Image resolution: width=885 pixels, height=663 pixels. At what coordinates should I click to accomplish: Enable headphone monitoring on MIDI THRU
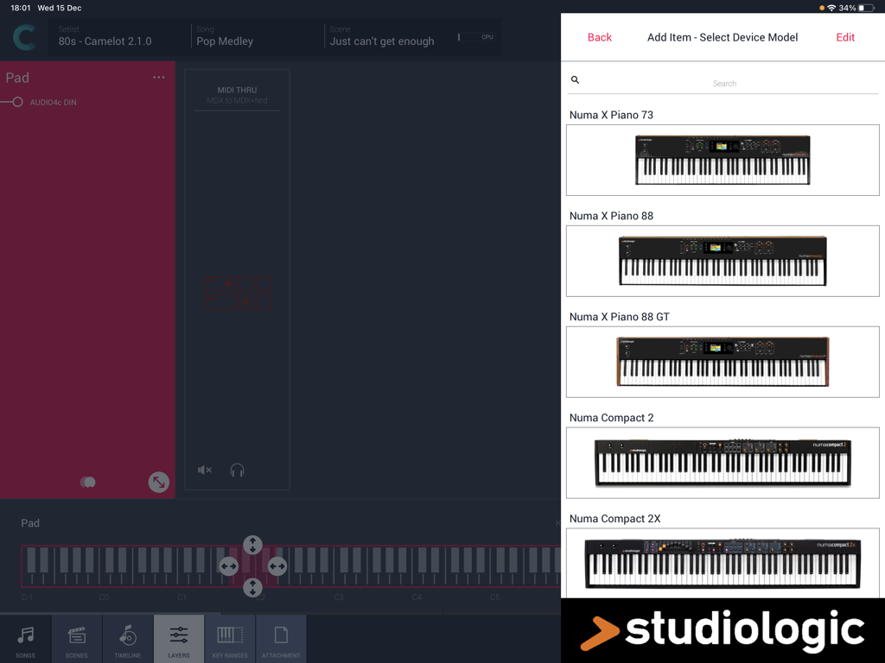pyautogui.click(x=237, y=470)
